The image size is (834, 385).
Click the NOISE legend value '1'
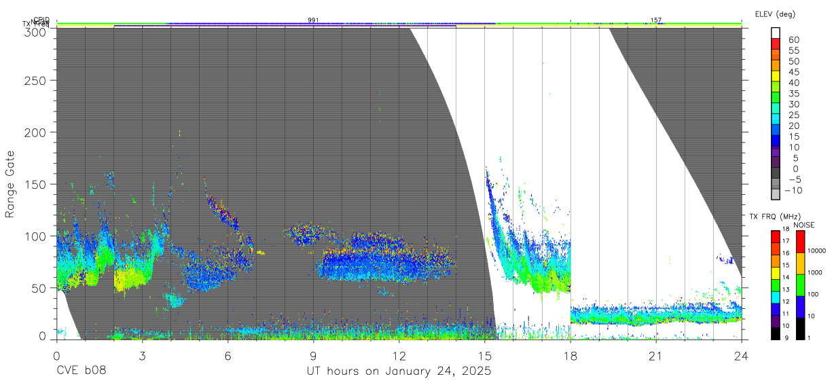click(x=809, y=338)
